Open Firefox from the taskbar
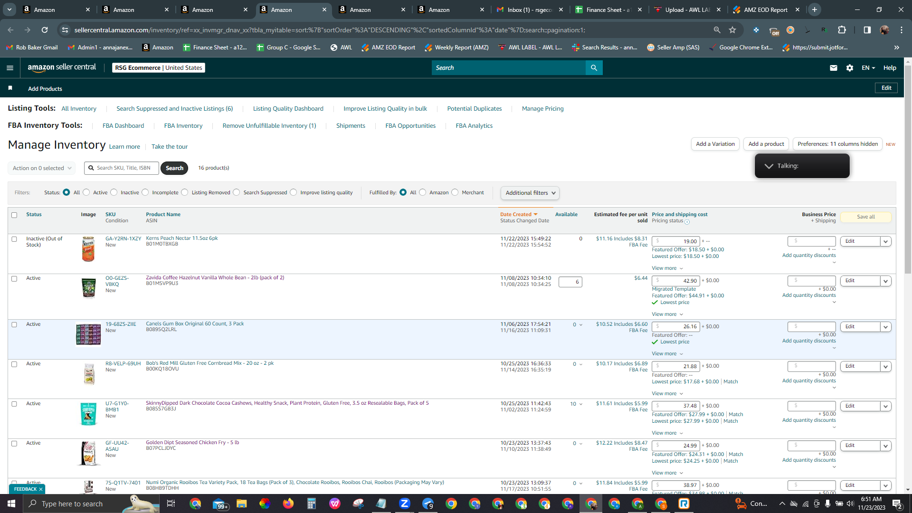The image size is (912, 513). tap(288, 503)
